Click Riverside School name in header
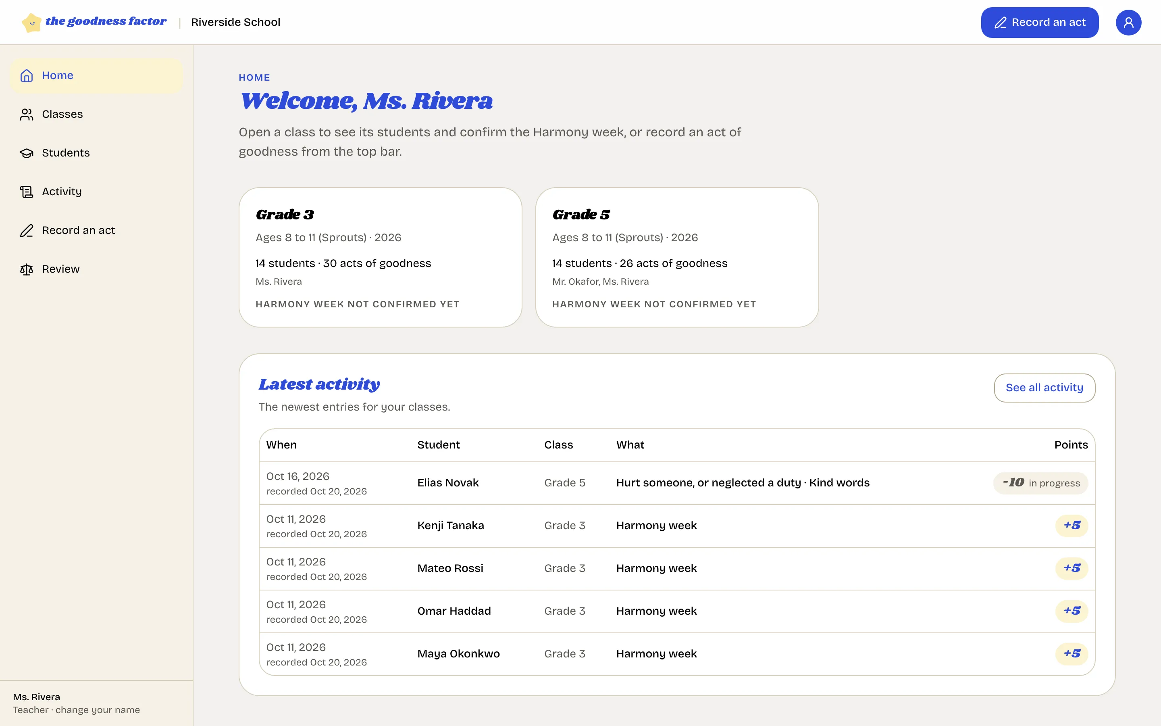The image size is (1161, 726). 235,22
